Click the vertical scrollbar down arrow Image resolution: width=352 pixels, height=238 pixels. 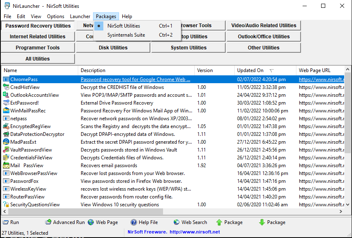(348, 205)
